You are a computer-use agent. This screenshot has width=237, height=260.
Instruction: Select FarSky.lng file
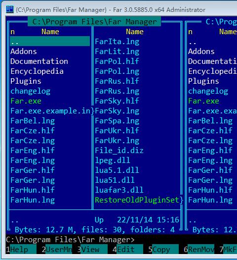[117, 111]
